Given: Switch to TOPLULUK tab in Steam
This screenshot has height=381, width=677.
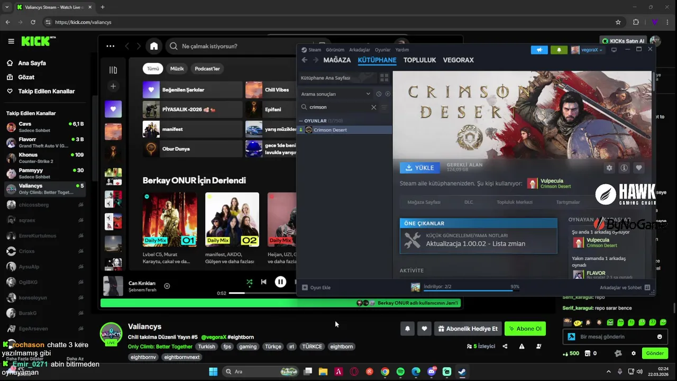Looking at the screenshot, I should pos(420,60).
